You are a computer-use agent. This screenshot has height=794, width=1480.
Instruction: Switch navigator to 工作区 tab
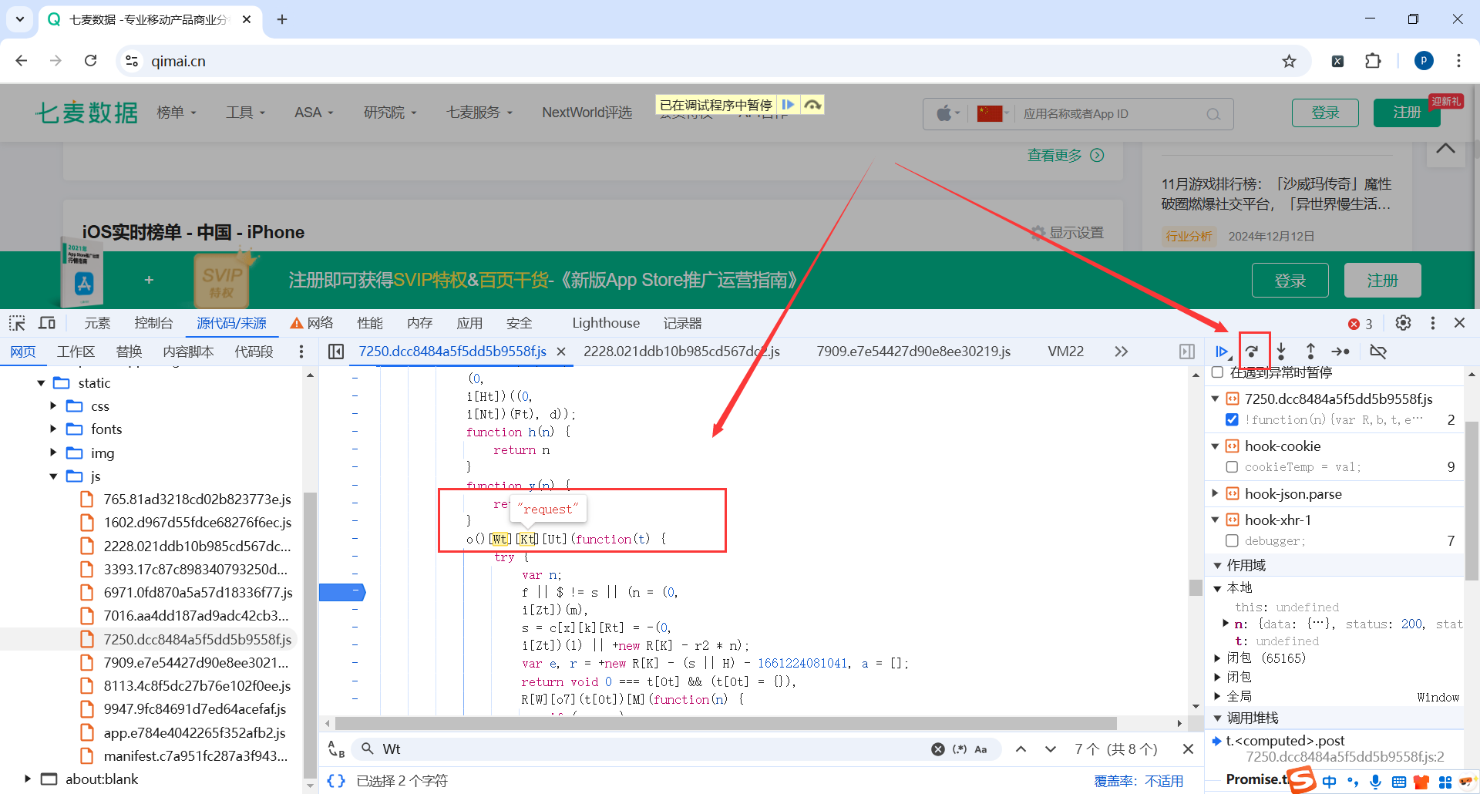pos(76,352)
